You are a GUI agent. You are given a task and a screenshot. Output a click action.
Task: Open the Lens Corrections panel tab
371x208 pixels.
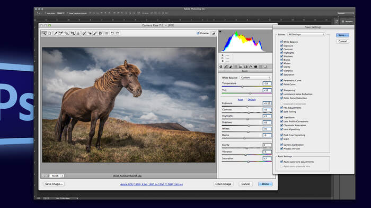tap(245, 67)
